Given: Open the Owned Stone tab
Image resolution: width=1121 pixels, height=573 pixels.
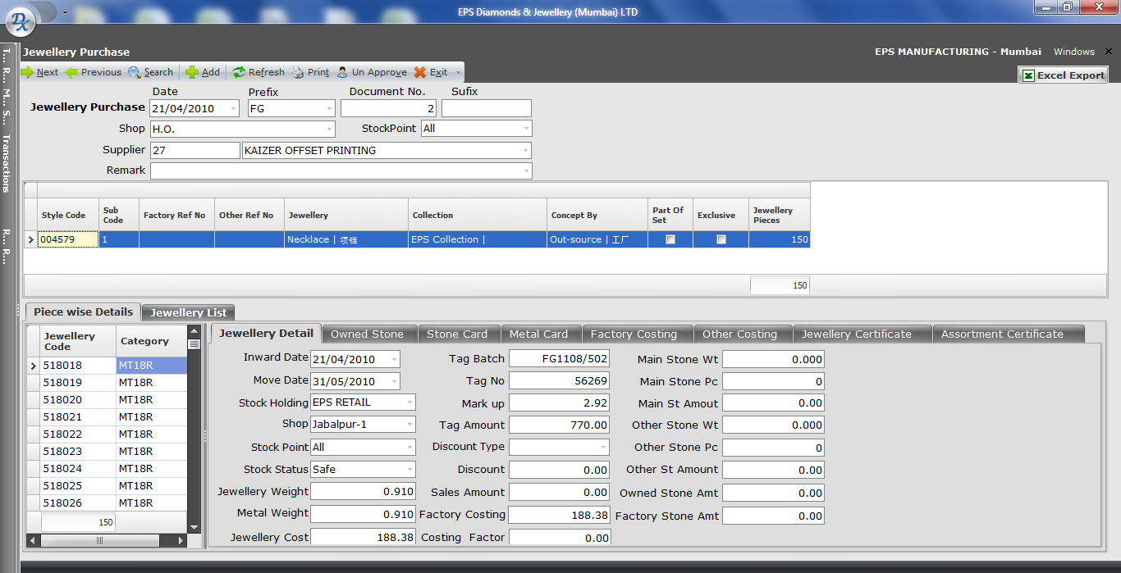Looking at the screenshot, I should 367,334.
